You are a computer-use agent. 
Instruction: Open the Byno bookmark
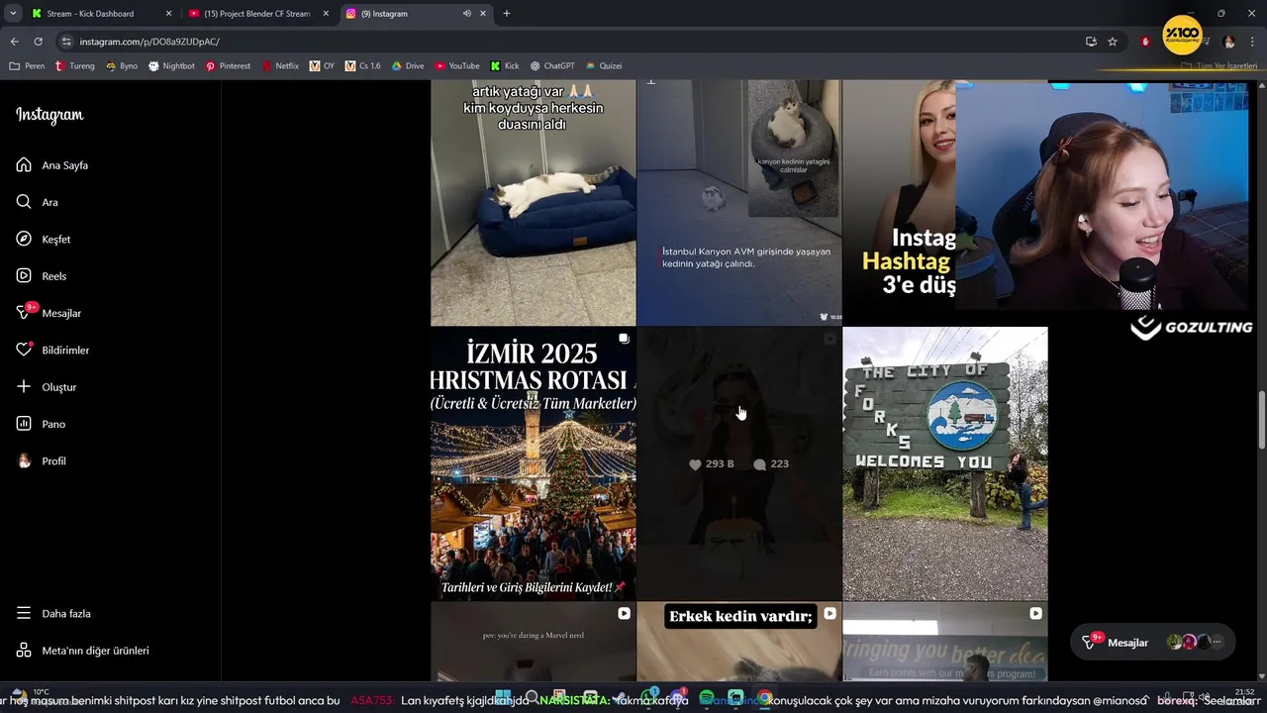(121, 66)
